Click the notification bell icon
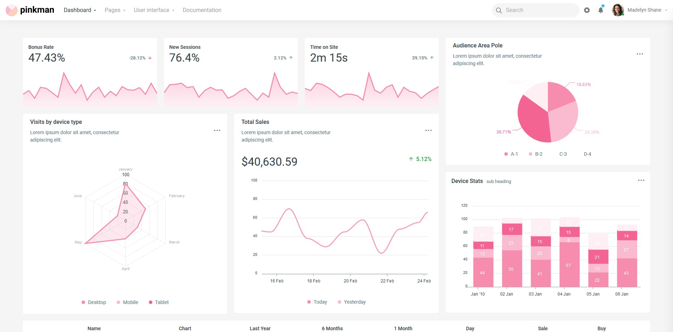 point(600,10)
